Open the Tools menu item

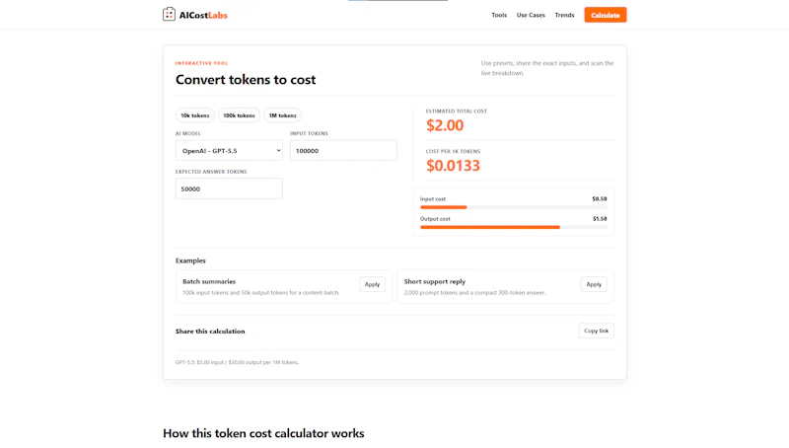pos(499,15)
